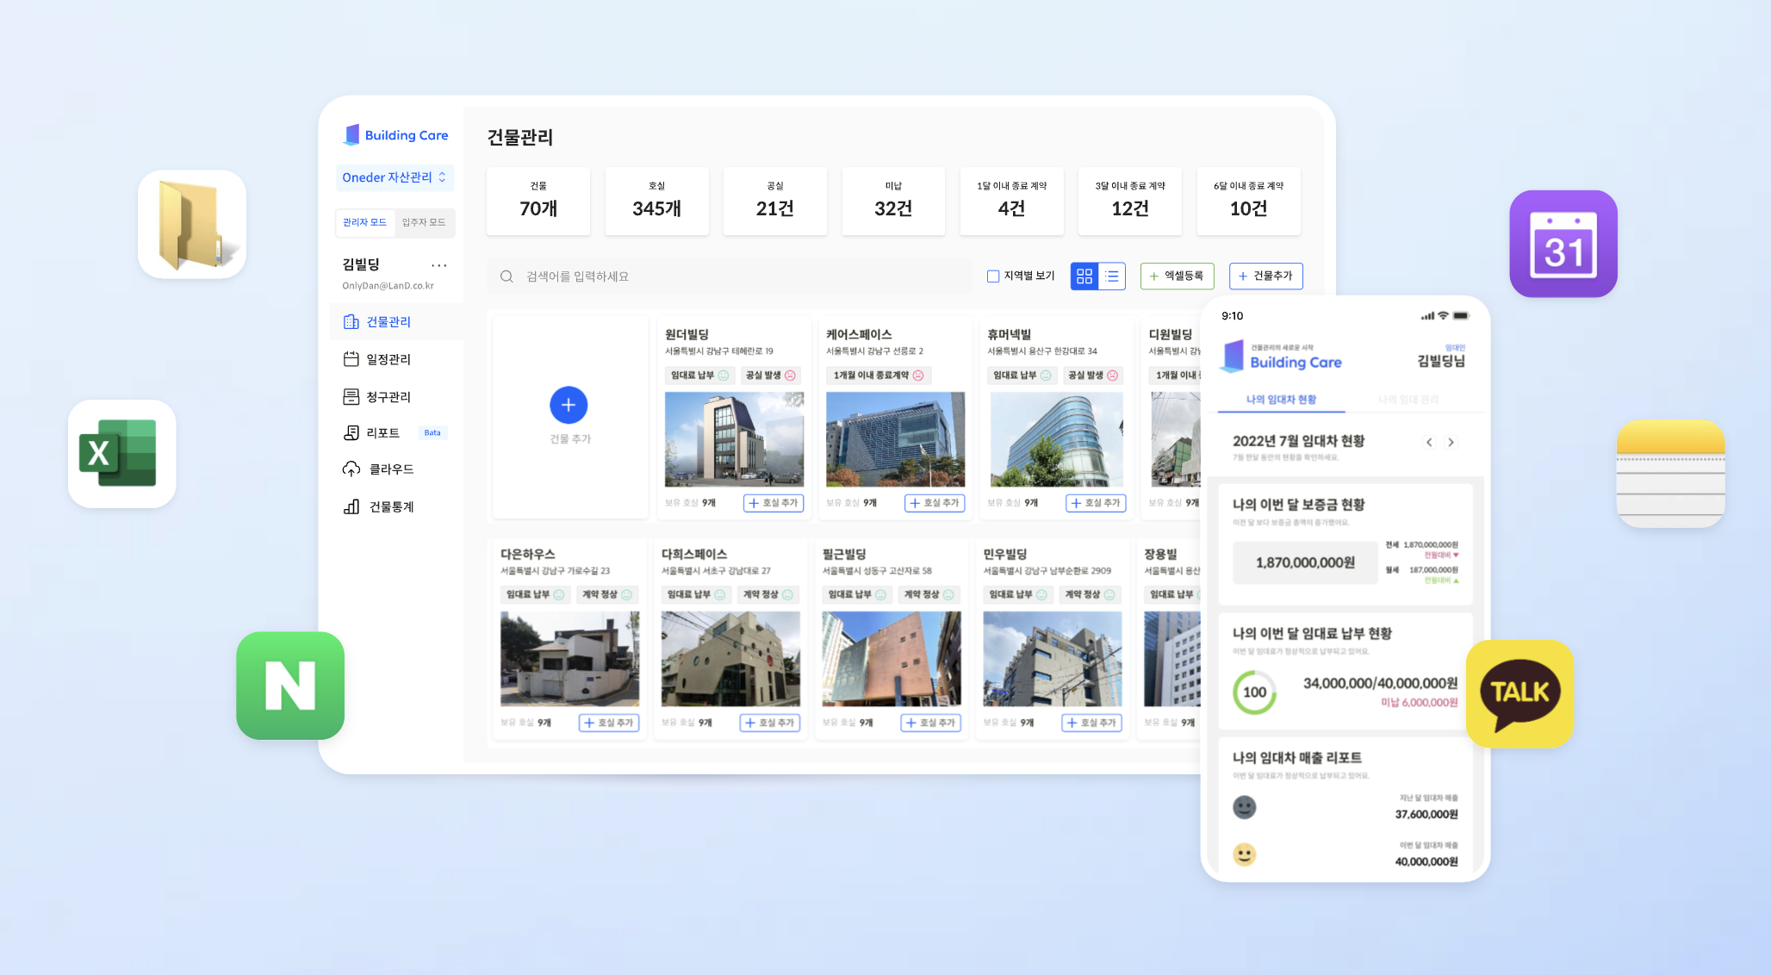Open the 공실 21건 stat card
The width and height of the screenshot is (1771, 975).
775,201
